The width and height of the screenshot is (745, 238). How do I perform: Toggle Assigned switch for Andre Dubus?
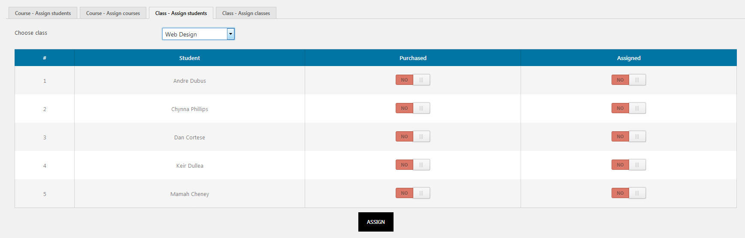point(628,80)
